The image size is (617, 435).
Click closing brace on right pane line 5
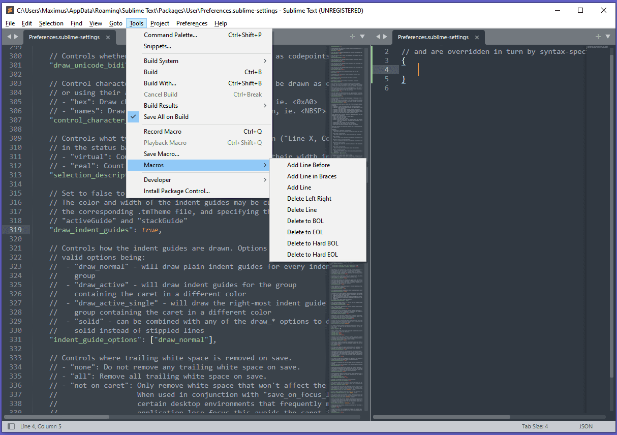(x=404, y=79)
